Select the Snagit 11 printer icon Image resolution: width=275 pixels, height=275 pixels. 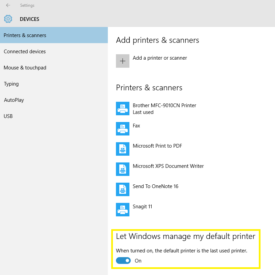[x=123, y=210]
